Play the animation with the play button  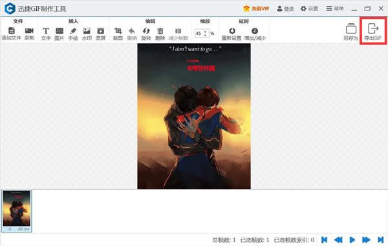tap(352, 240)
